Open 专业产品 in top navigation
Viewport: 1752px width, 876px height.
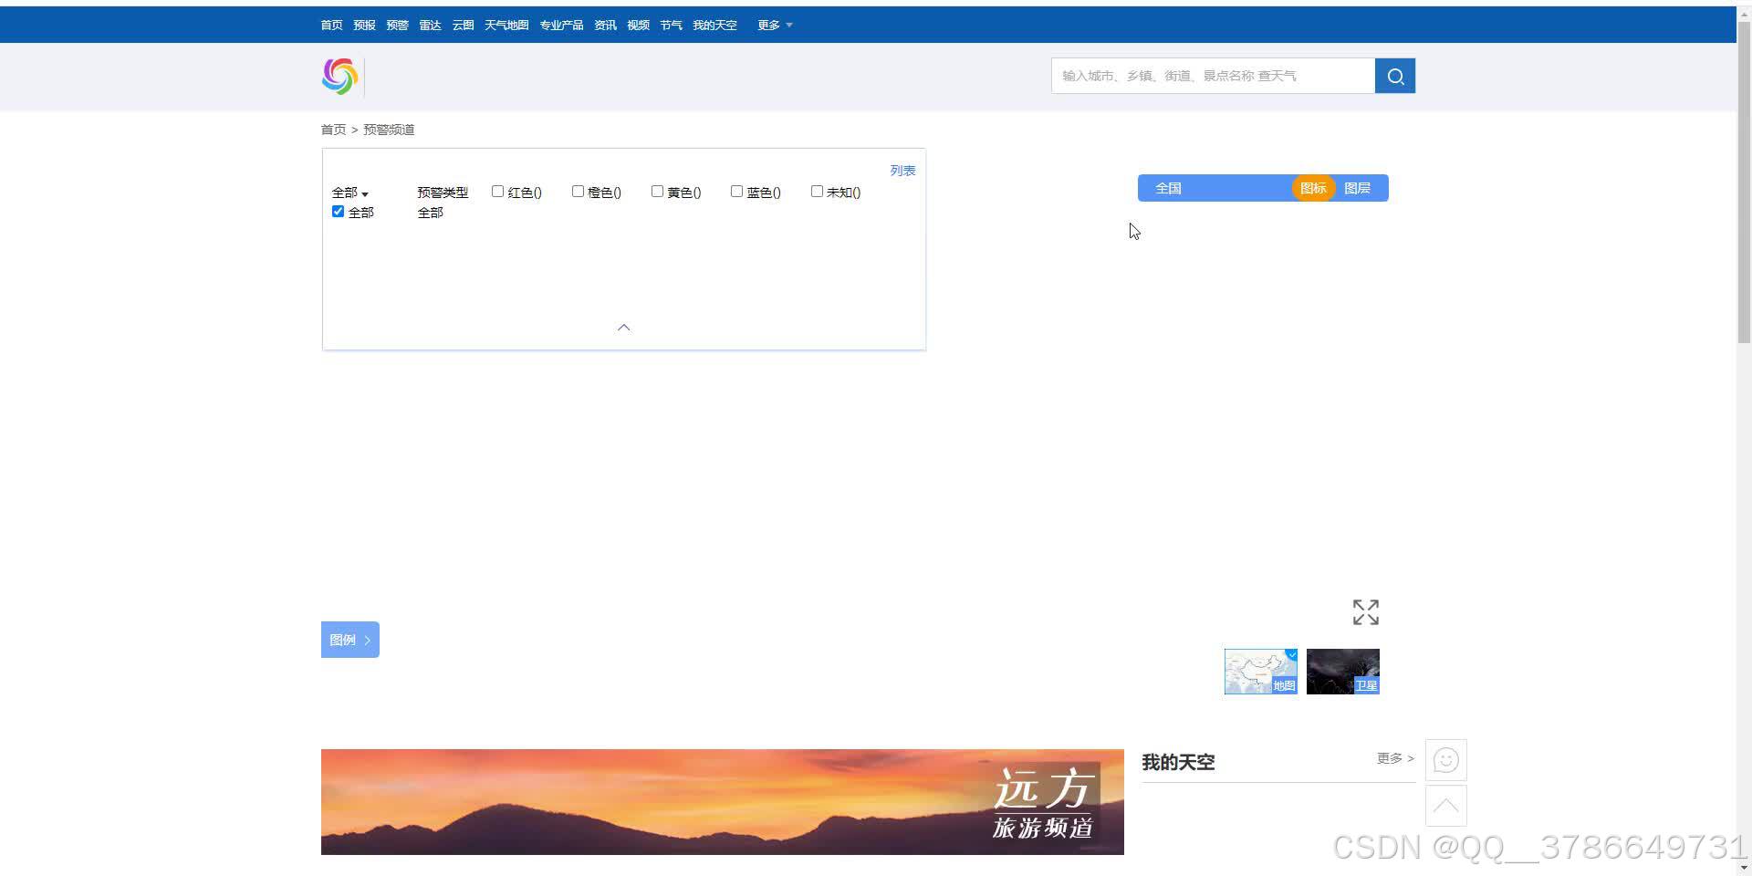(x=561, y=25)
